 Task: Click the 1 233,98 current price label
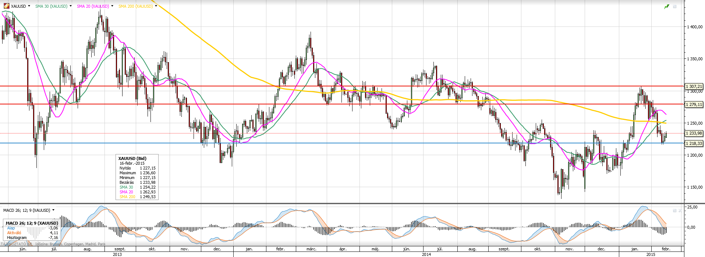point(694,133)
